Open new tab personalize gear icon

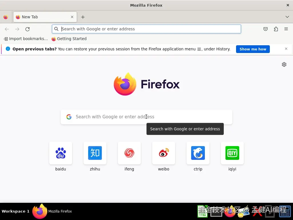284,64
